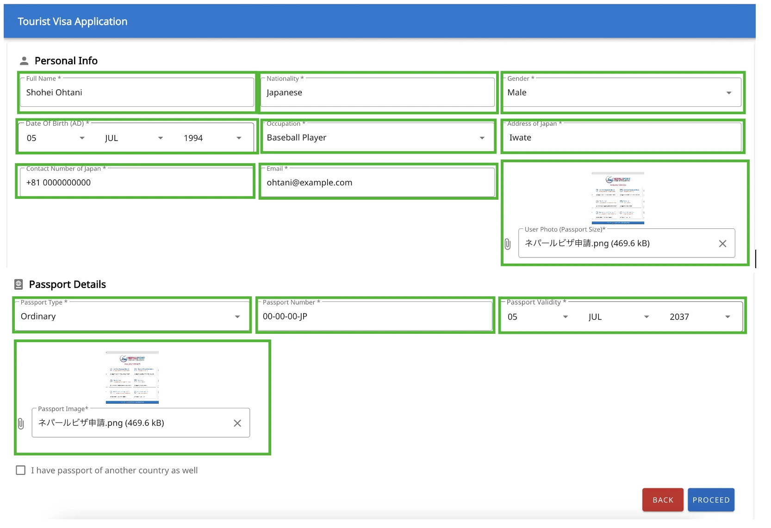Expand the Passport Type dropdown
The width and height of the screenshot is (771, 528).
pos(132,317)
